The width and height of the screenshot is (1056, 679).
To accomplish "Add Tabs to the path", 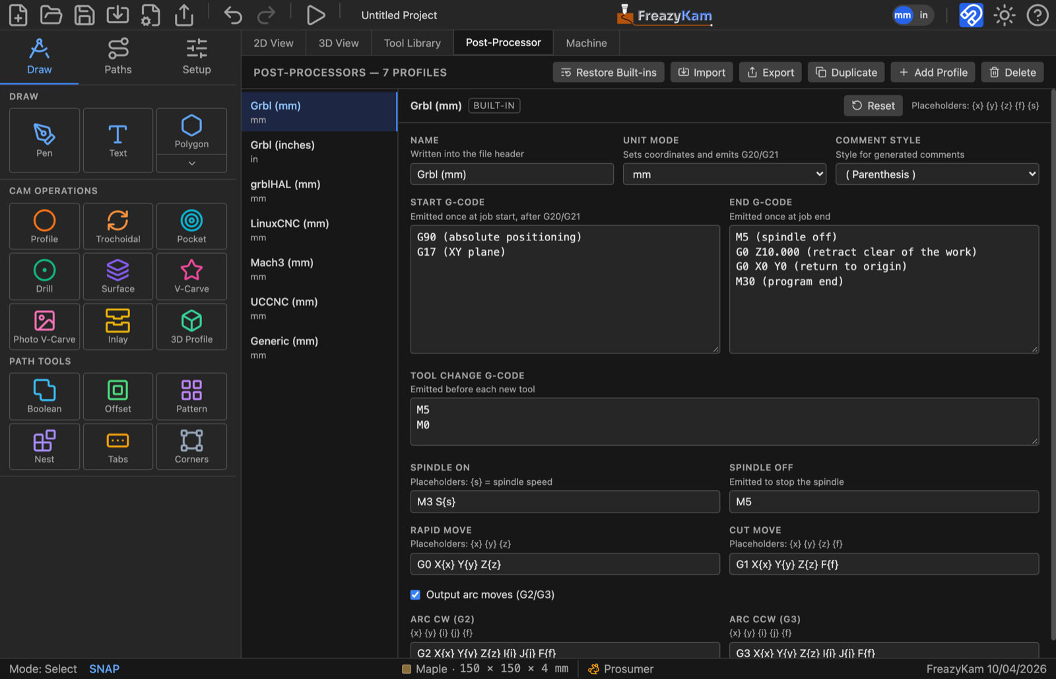I will (x=118, y=447).
